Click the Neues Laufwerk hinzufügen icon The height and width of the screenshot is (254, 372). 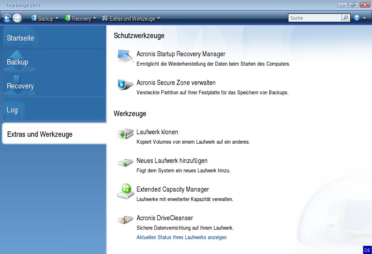[x=125, y=163]
